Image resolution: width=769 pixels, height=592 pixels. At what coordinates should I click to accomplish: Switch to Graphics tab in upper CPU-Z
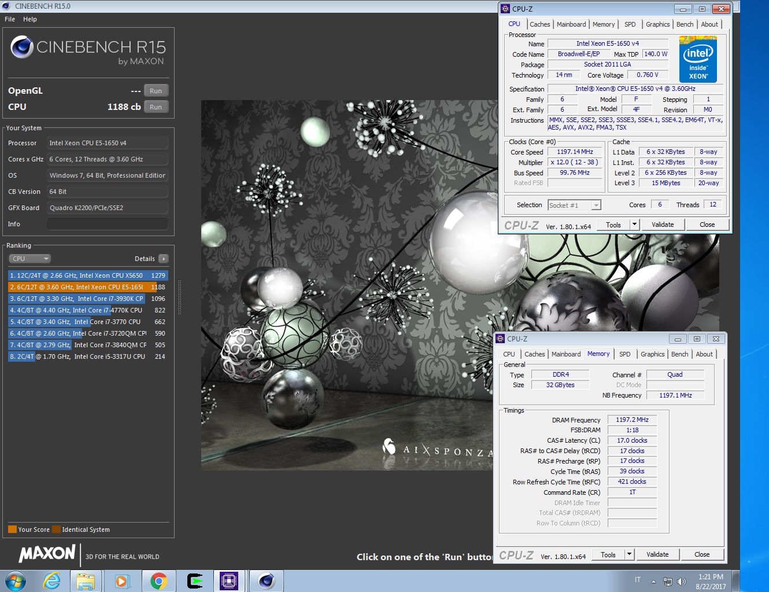[657, 24]
